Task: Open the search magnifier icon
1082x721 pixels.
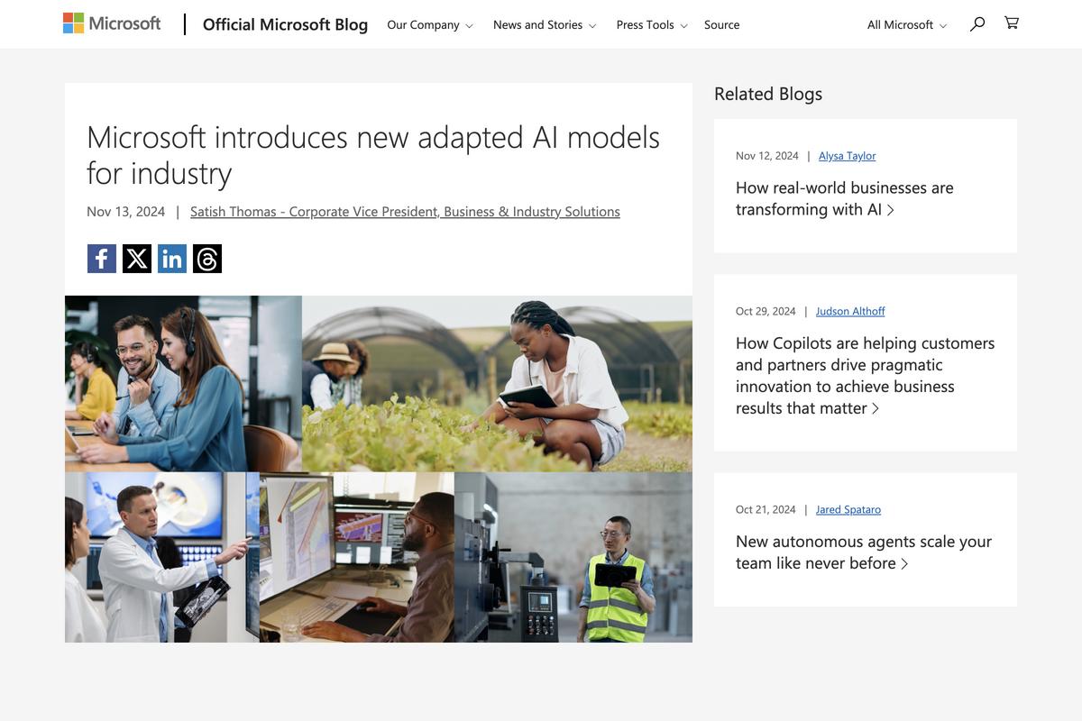Action: (x=977, y=24)
